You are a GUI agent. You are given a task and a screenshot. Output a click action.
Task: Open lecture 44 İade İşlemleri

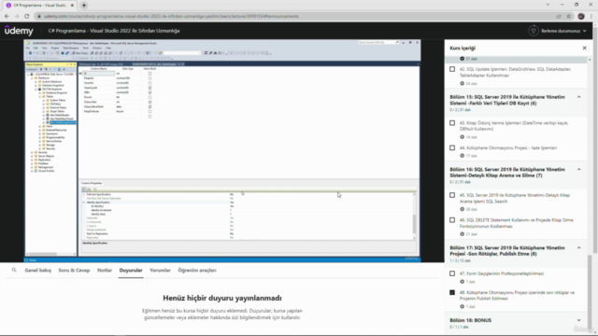click(508, 147)
